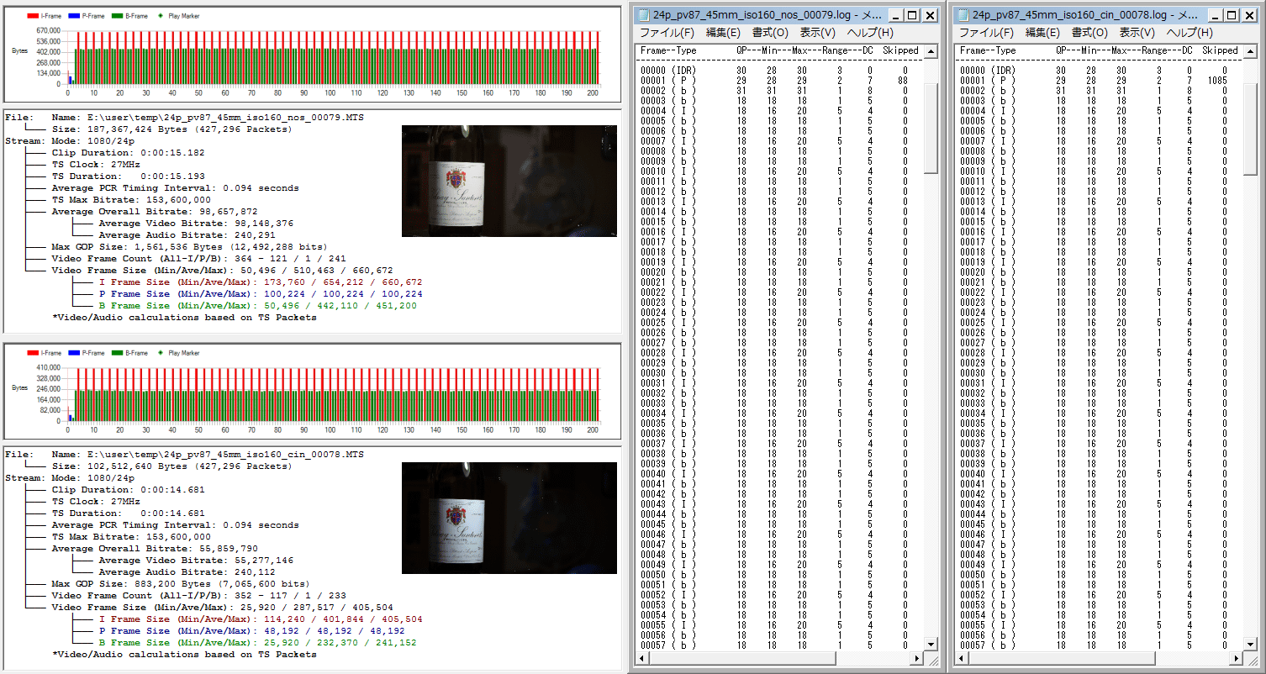1266x674 pixels.
Task: Open 表示(V) menu in the cin_00078 log window
Action: click(x=1137, y=33)
